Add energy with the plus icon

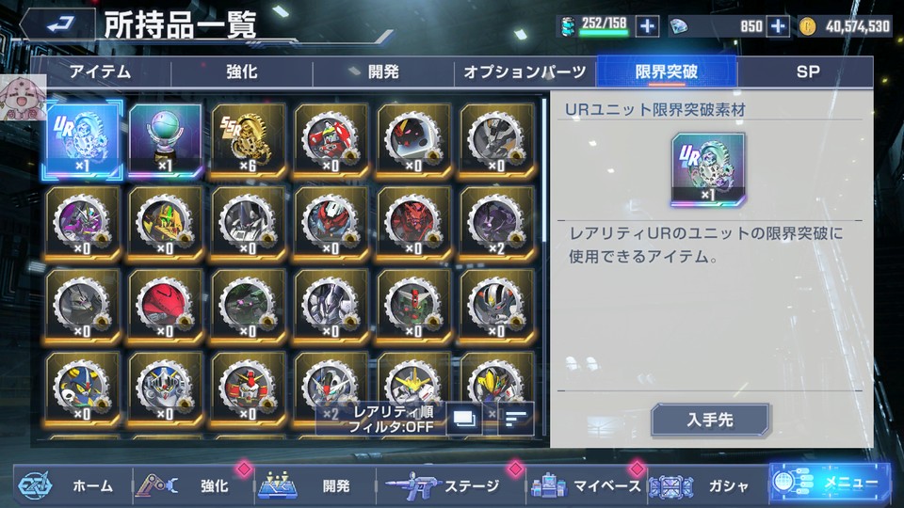(647, 26)
